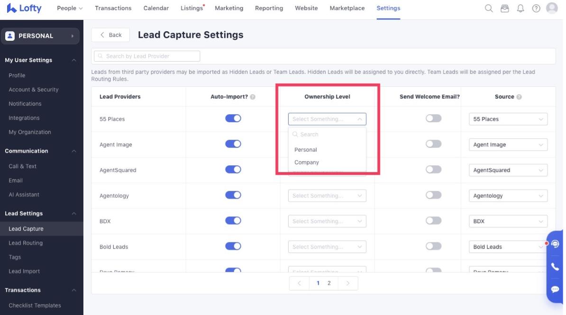Disable Auto-Import for 55 Places
This screenshot has width=566, height=315.
tap(233, 118)
